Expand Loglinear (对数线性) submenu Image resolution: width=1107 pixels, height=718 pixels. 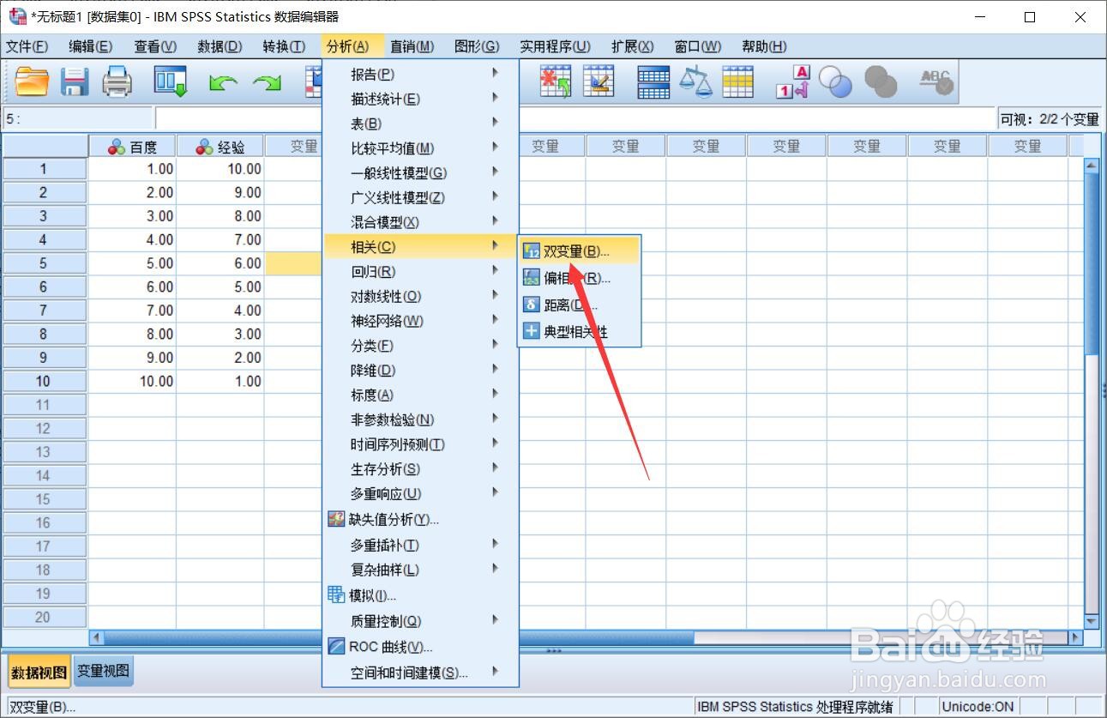tap(420, 296)
